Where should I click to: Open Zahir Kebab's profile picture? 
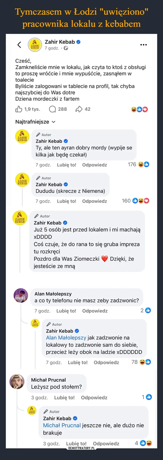[x=35, y=44]
